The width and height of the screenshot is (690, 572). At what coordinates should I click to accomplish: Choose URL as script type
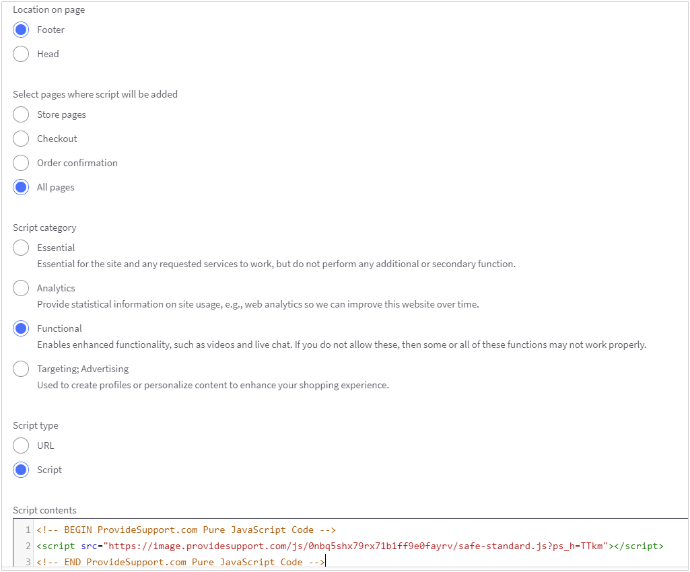tap(21, 445)
